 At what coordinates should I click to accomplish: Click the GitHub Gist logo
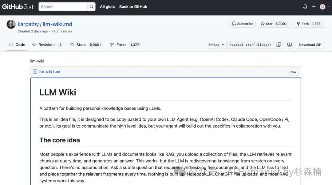coord(18,6)
